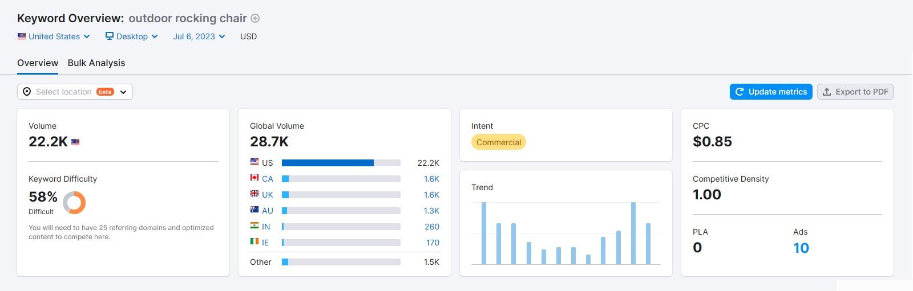Open the AU country link

[268, 211]
